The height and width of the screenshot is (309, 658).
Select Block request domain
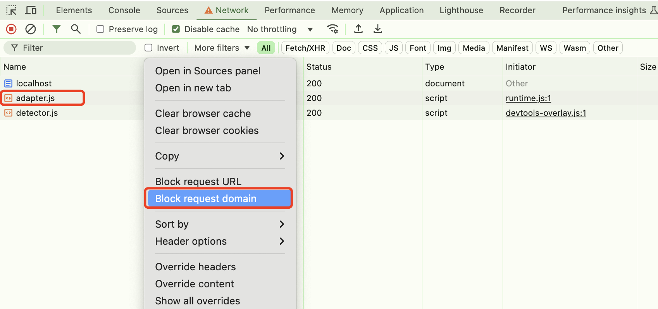click(x=219, y=199)
